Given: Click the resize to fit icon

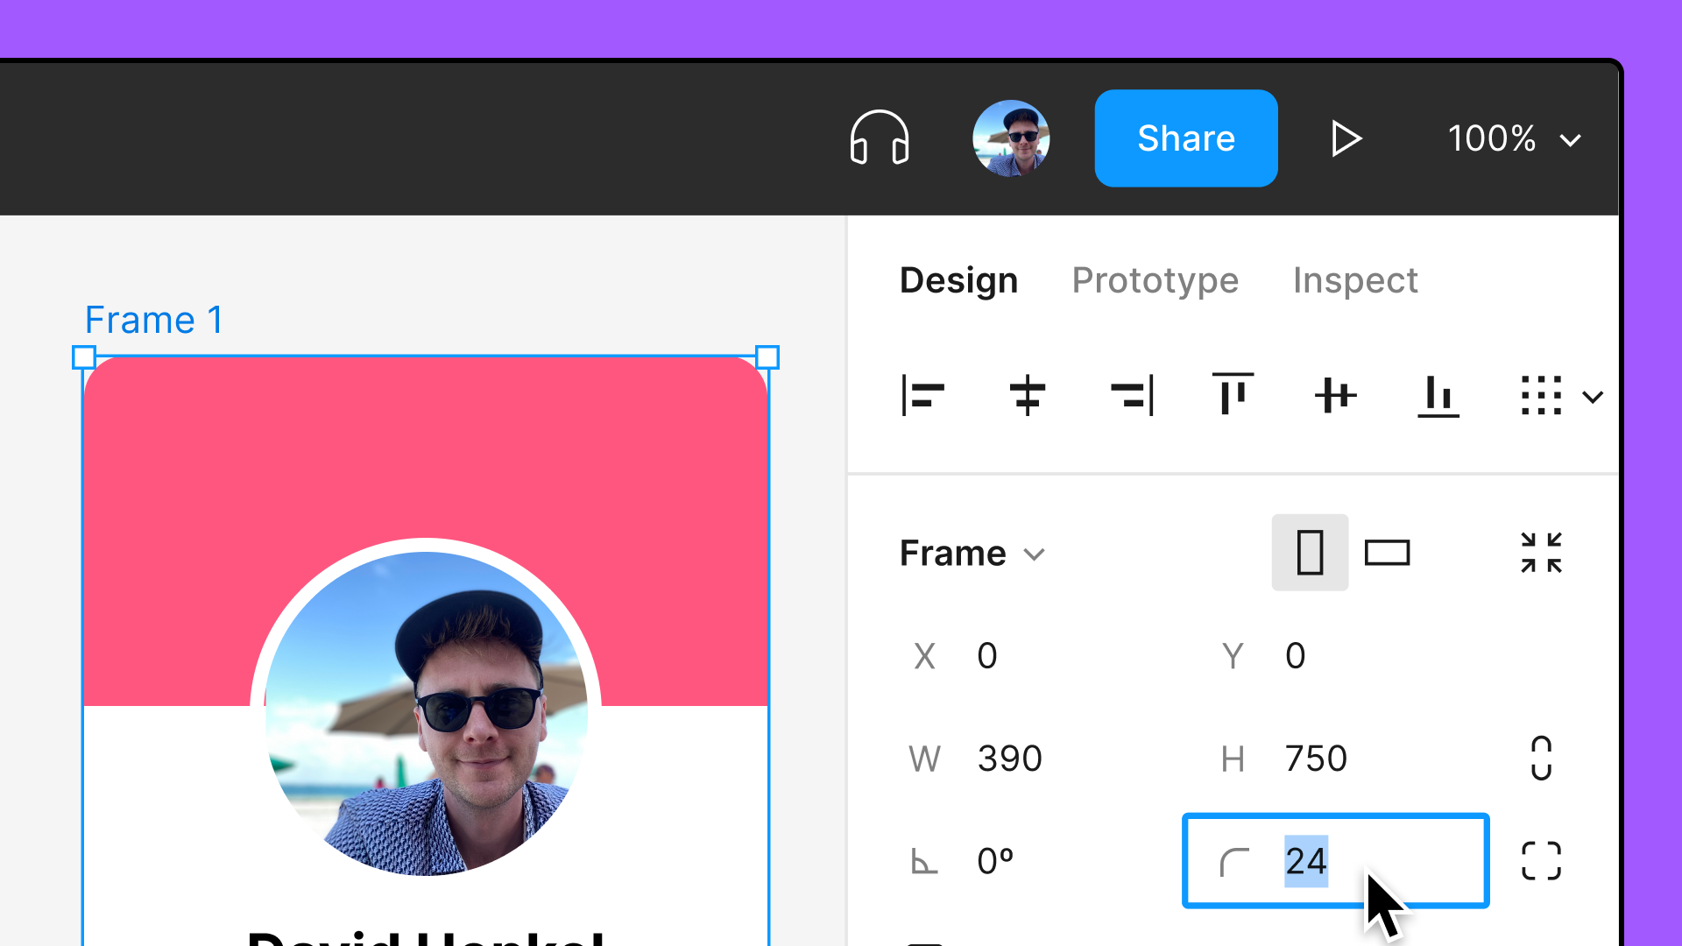Looking at the screenshot, I should 1541,554.
